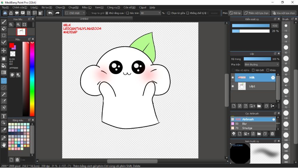
Task: Select the Move tool
Action: click(x=3, y=51)
